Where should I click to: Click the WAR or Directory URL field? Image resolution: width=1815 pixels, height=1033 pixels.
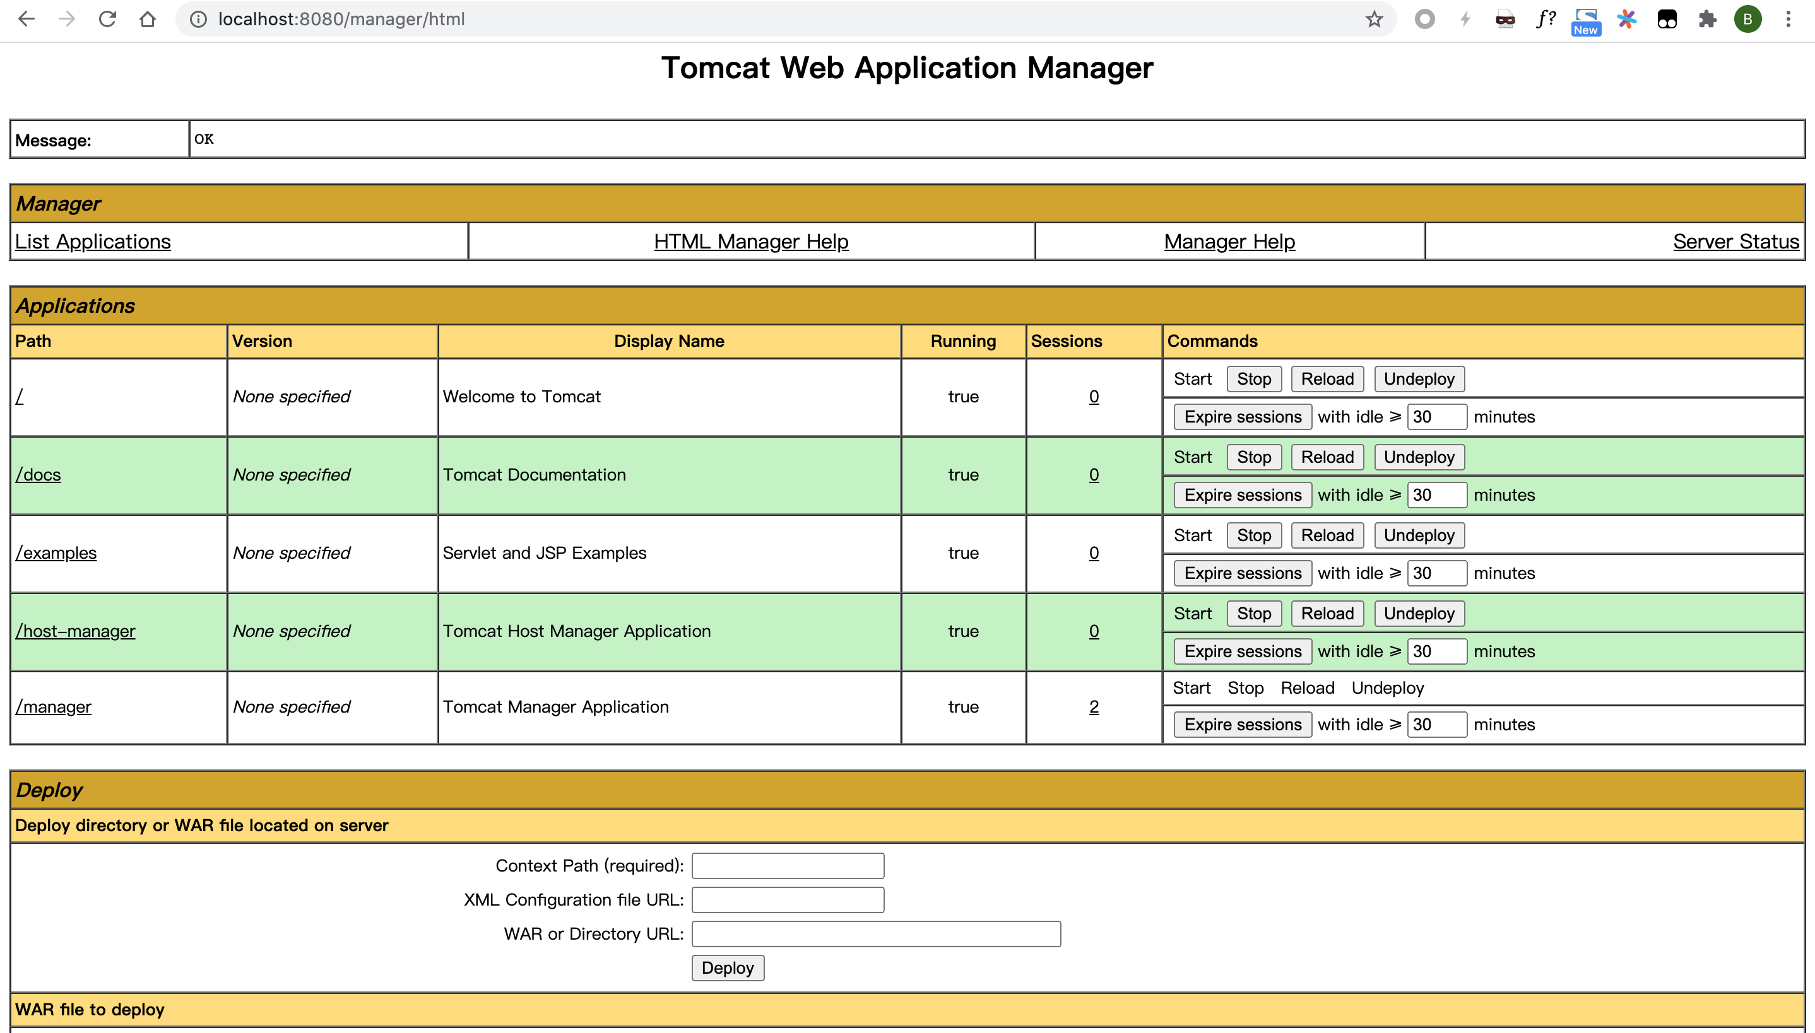(876, 933)
